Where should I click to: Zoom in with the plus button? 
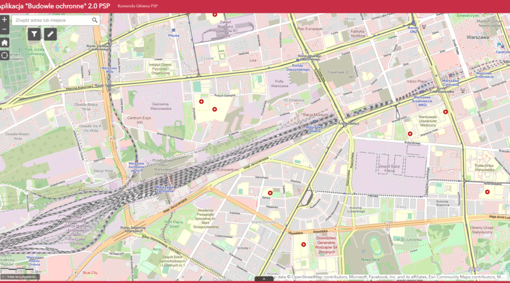(4, 19)
